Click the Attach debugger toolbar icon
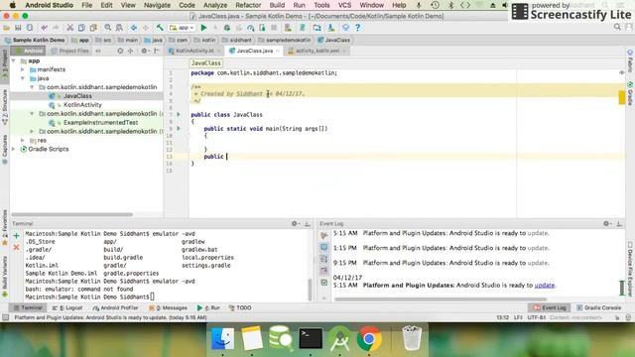 262,28
